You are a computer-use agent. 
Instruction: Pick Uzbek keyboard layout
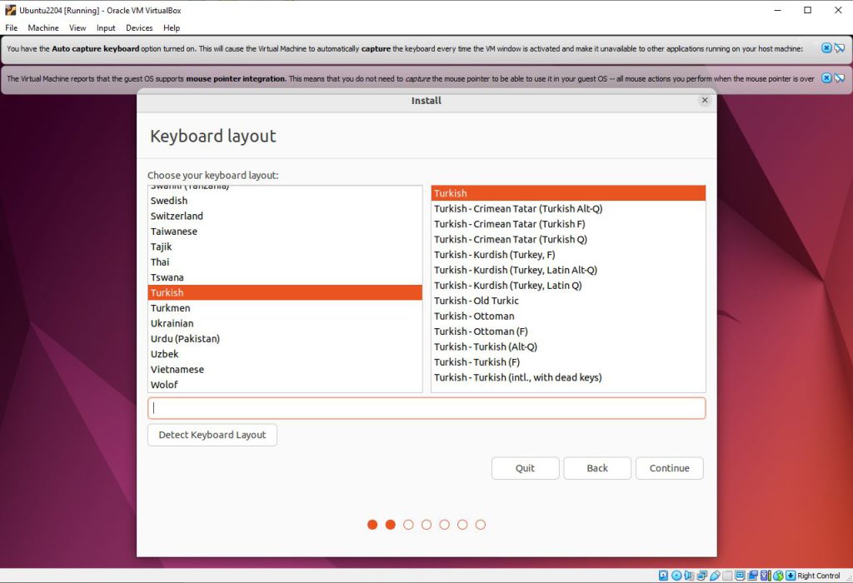(x=285, y=354)
